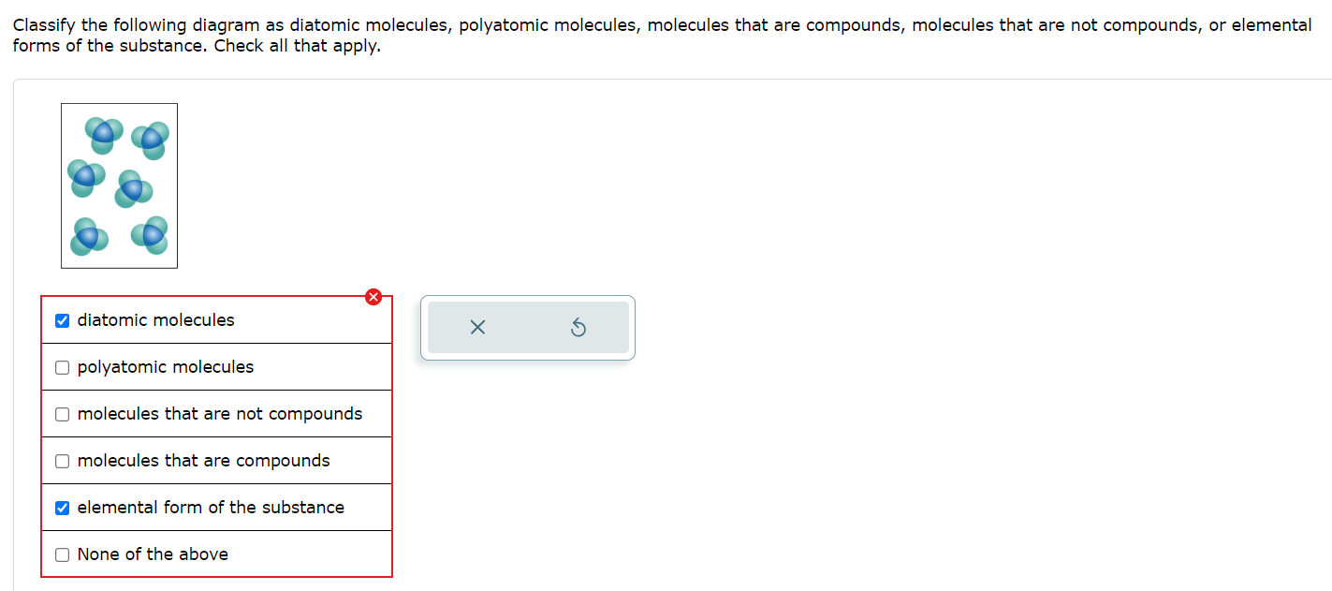
Task: Click the undo retry arrow icon
Action: click(x=578, y=327)
